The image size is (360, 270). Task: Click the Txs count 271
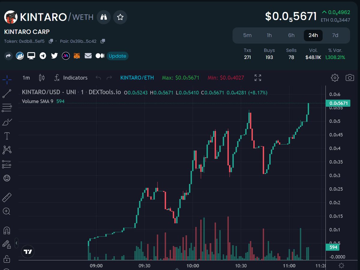pyautogui.click(x=247, y=57)
